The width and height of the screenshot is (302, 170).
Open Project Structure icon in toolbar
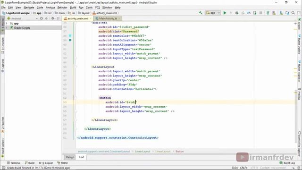[x=287, y=13]
